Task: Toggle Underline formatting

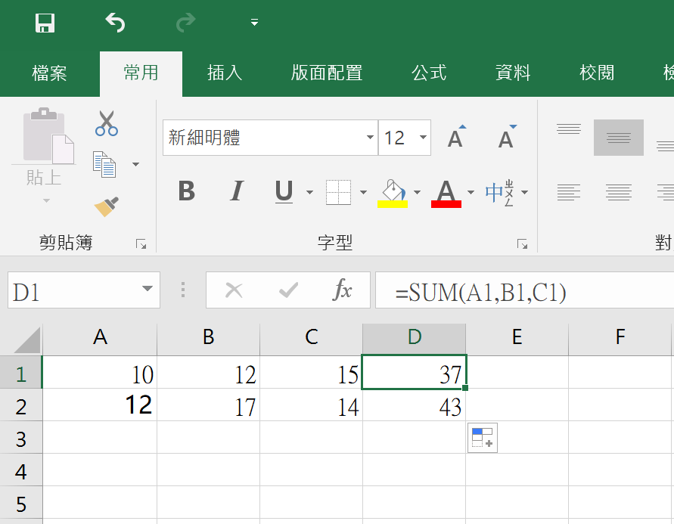Action: [284, 191]
